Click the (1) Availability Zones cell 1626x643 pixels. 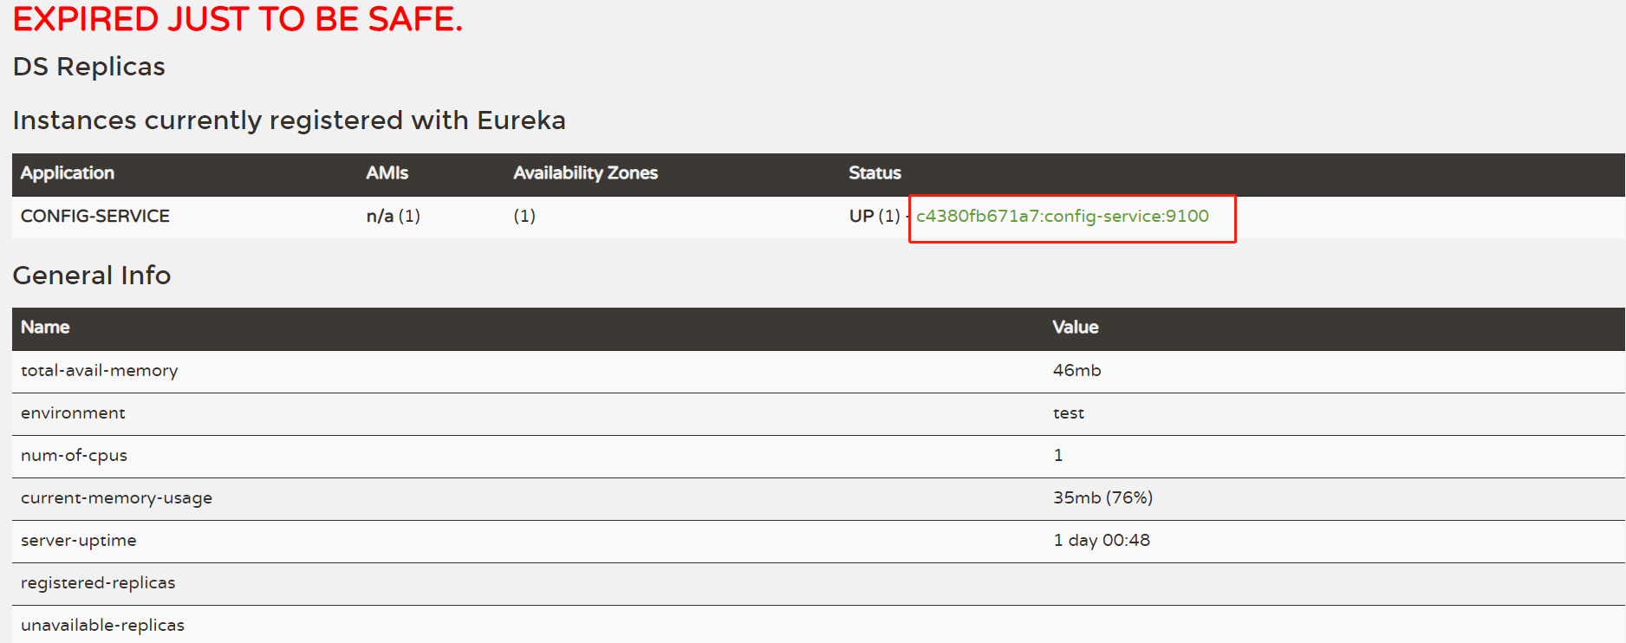click(x=524, y=217)
